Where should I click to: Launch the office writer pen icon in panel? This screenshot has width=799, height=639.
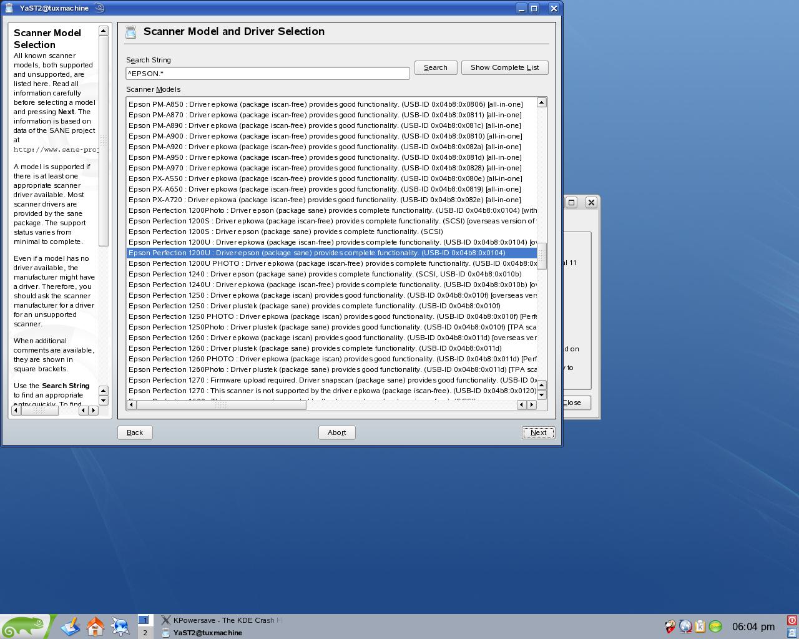(70, 627)
